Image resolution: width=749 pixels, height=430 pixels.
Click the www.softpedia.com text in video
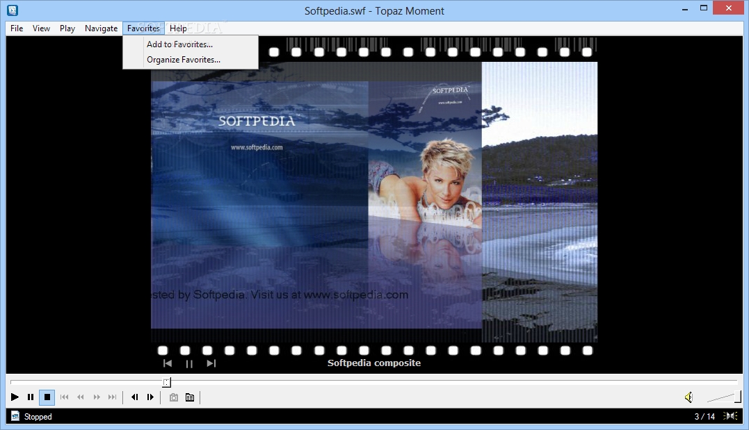point(257,147)
